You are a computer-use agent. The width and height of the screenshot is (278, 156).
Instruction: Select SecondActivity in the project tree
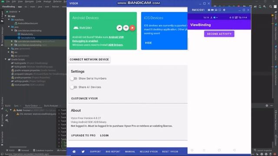pos(28,38)
